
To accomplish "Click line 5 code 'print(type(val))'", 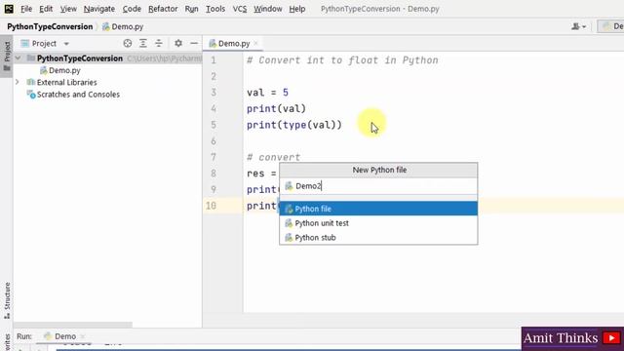I will point(294,125).
